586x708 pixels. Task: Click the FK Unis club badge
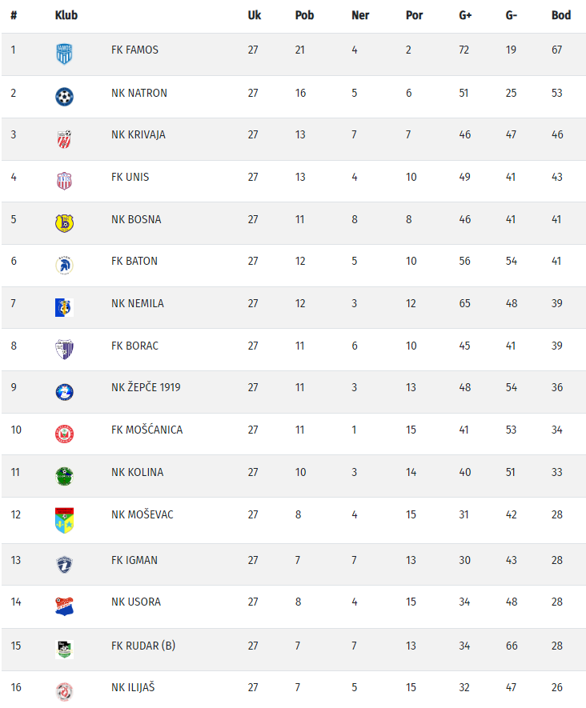(x=64, y=181)
